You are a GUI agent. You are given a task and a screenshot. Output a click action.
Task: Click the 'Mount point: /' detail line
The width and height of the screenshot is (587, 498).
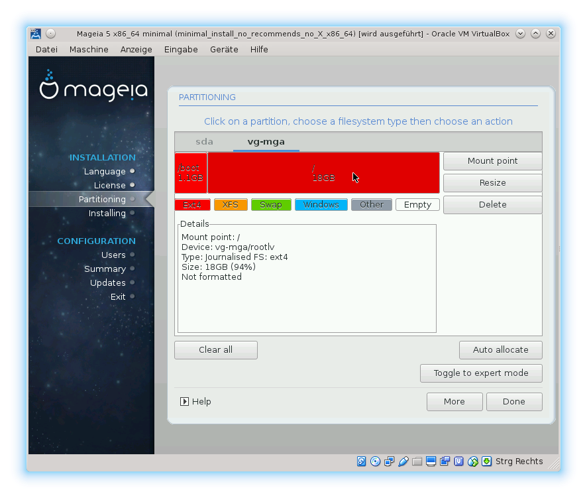click(211, 237)
